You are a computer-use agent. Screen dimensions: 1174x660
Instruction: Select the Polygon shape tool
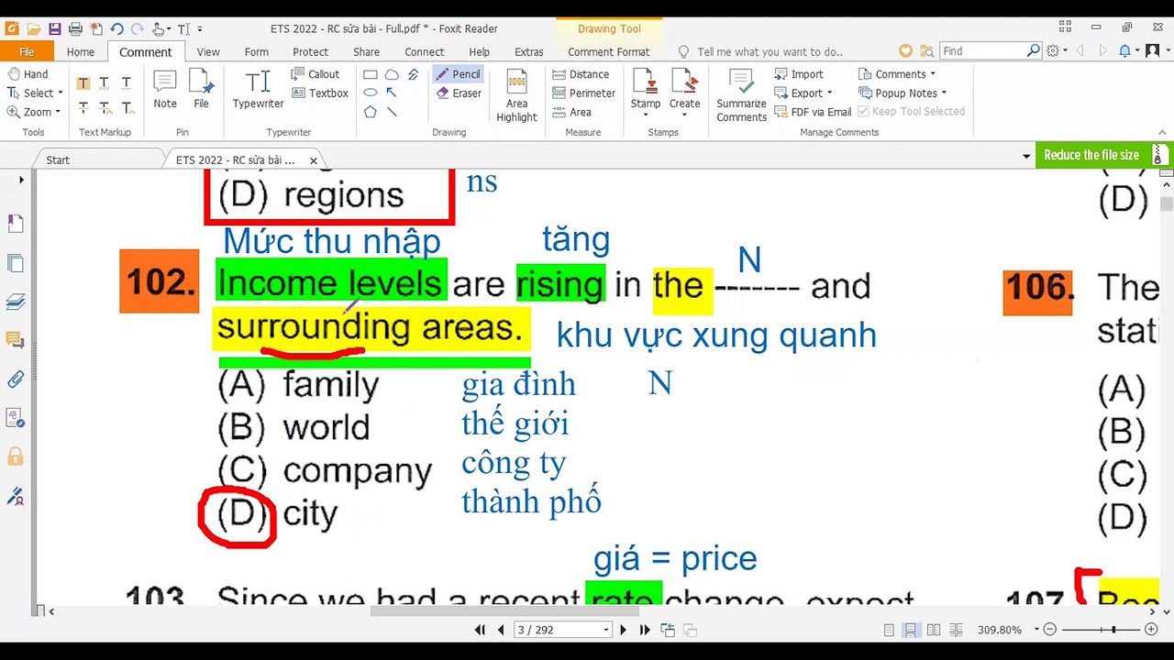tap(371, 112)
